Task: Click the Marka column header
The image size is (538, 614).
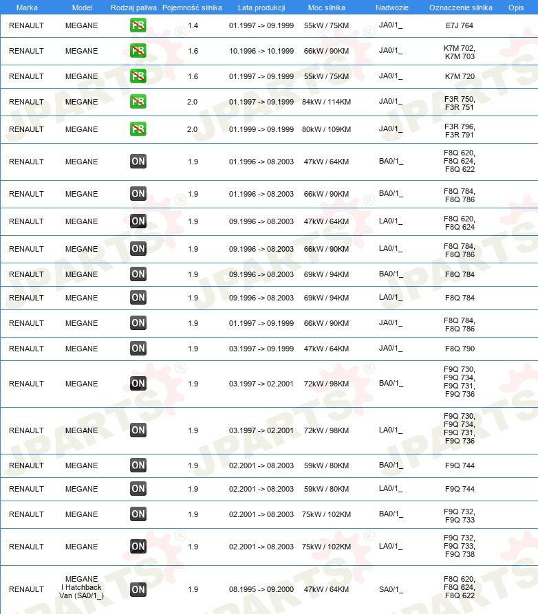Action: (x=27, y=8)
